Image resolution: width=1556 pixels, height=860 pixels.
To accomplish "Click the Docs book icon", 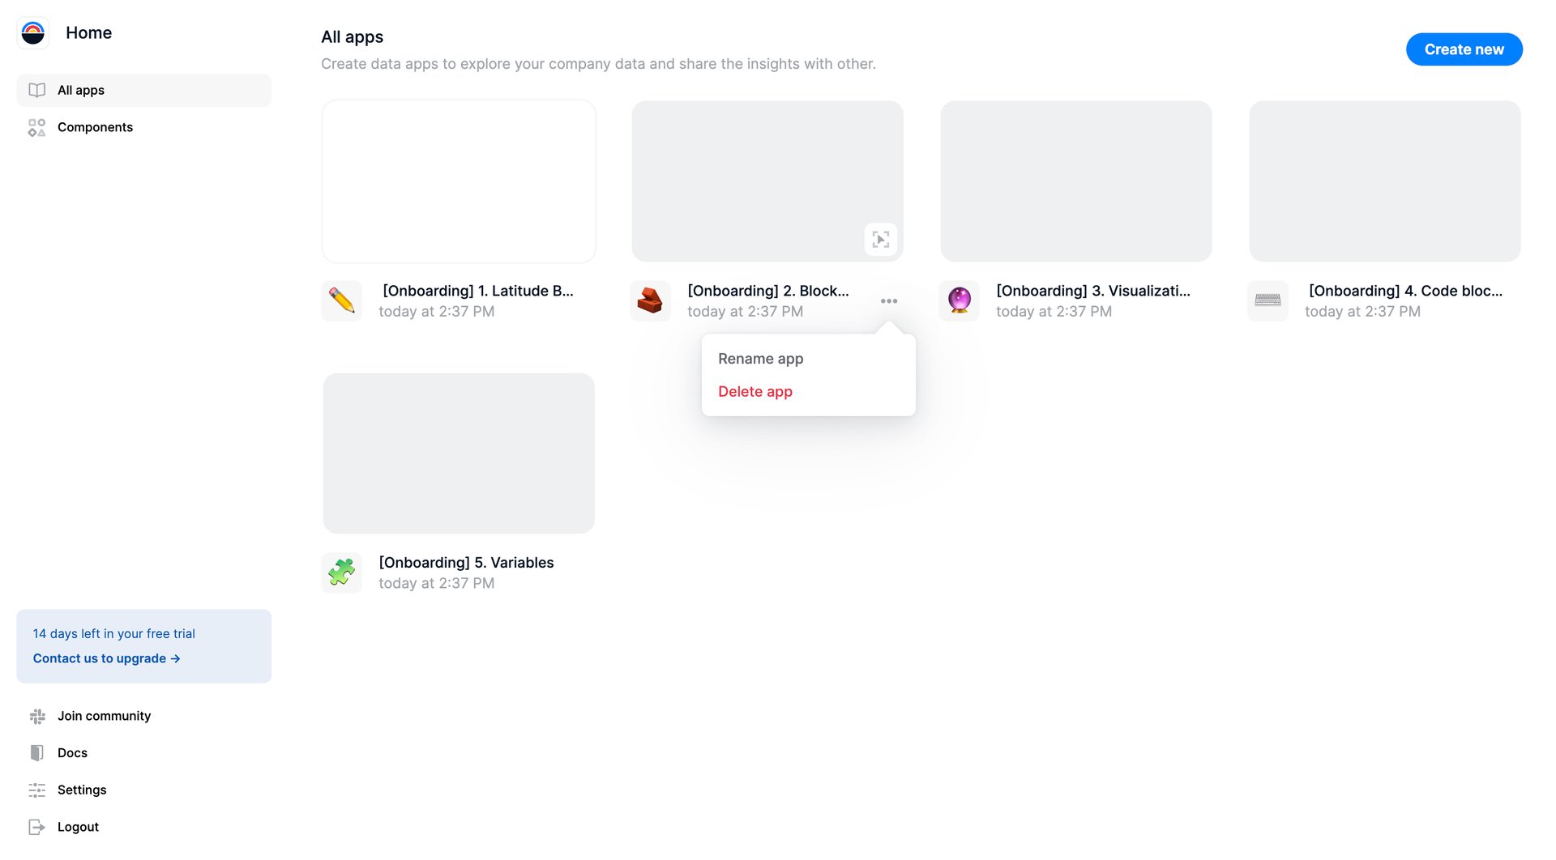I will [x=36, y=752].
